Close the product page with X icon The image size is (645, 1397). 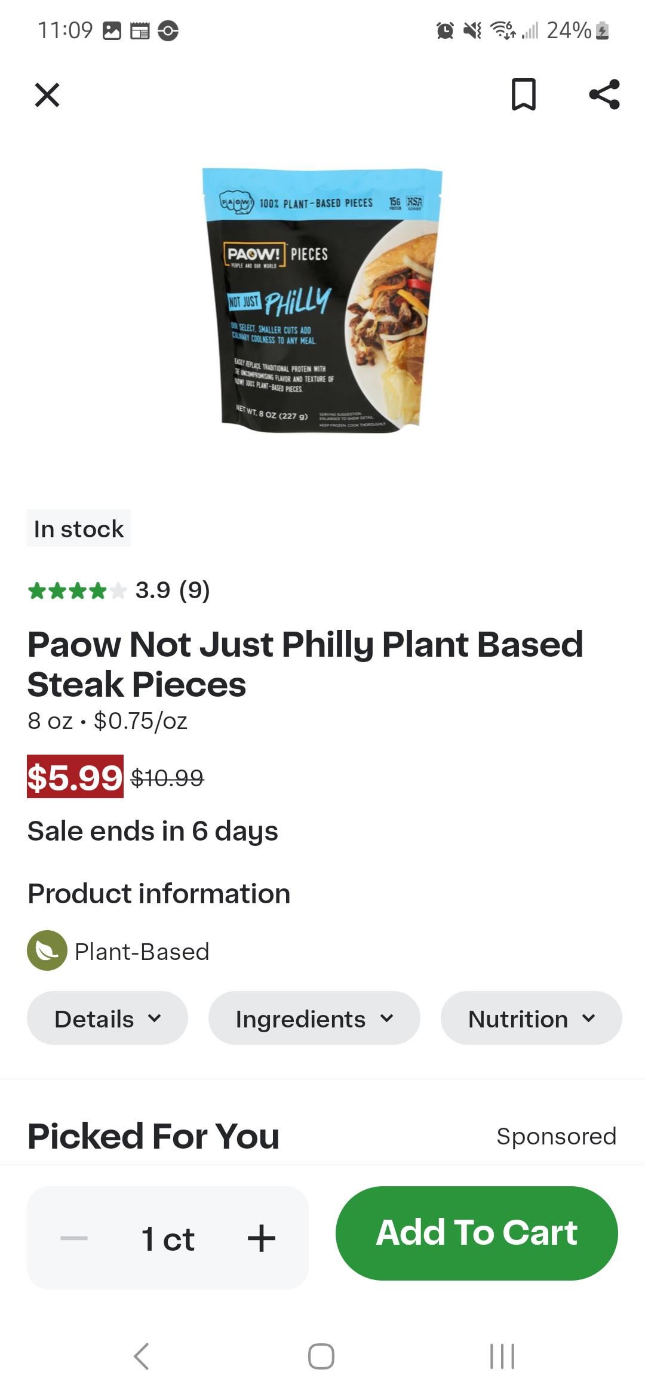point(47,95)
